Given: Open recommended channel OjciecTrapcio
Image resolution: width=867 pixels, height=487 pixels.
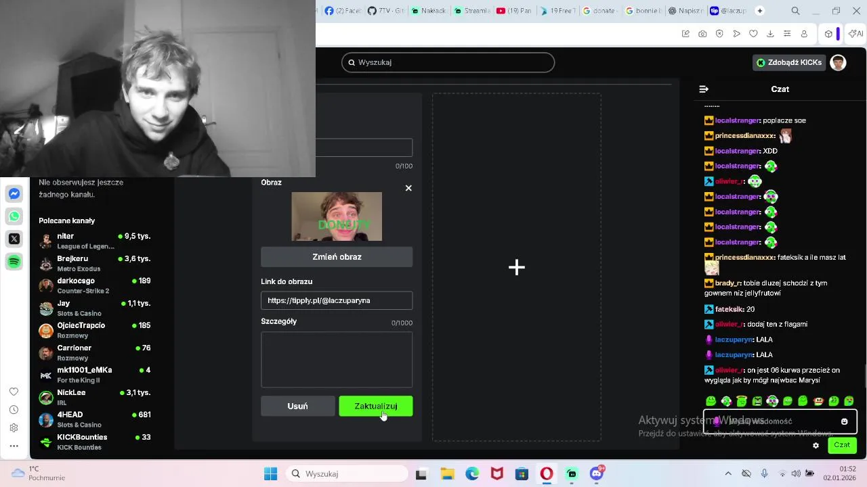Looking at the screenshot, I should 95,330.
